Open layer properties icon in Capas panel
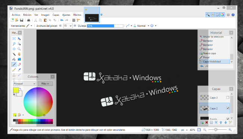Screen dimensions: 243x139 [x=230, y=123]
